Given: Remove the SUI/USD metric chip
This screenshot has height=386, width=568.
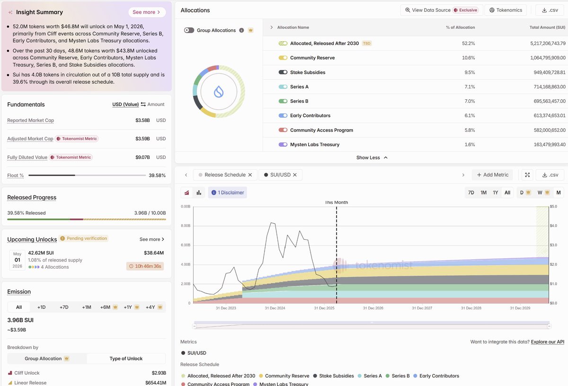Looking at the screenshot, I should pyautogui.click(x=295, y=175).
